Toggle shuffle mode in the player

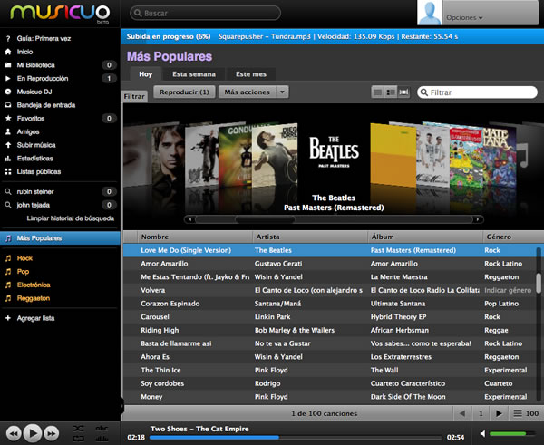(x=78, y=429)
